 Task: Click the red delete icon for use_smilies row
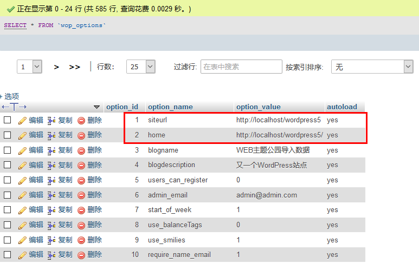pyautogui.click(x=81, y=240)
